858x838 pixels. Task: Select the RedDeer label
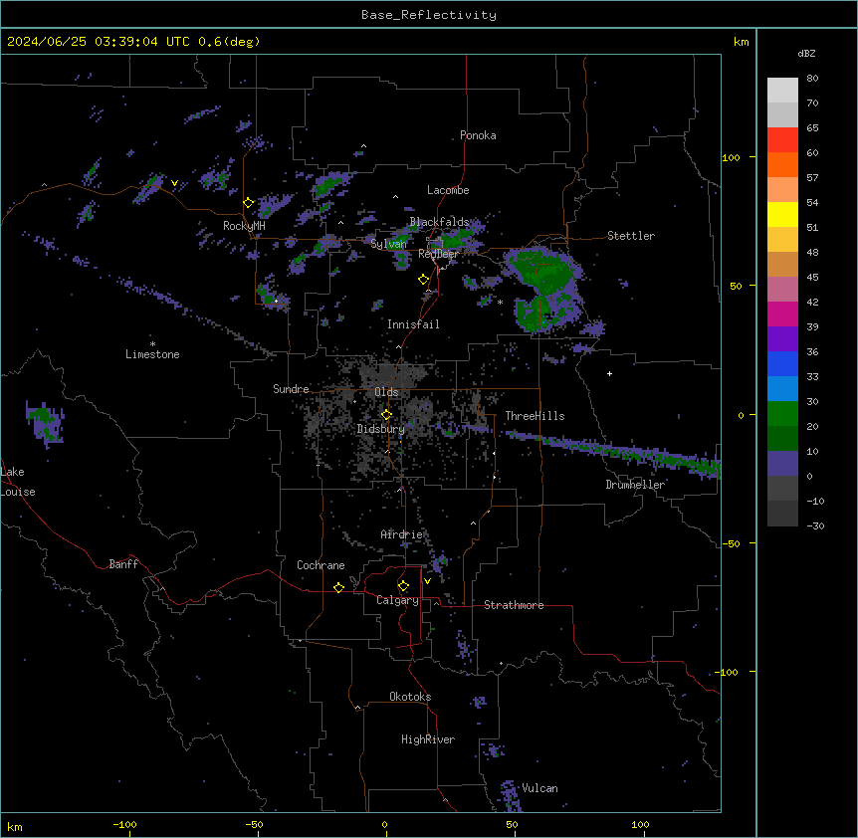[438, 254]
